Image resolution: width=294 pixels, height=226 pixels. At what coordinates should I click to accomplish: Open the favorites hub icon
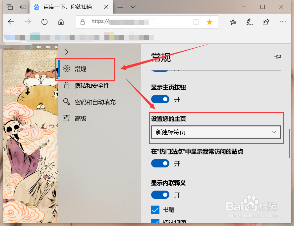(x=233, y=22)
